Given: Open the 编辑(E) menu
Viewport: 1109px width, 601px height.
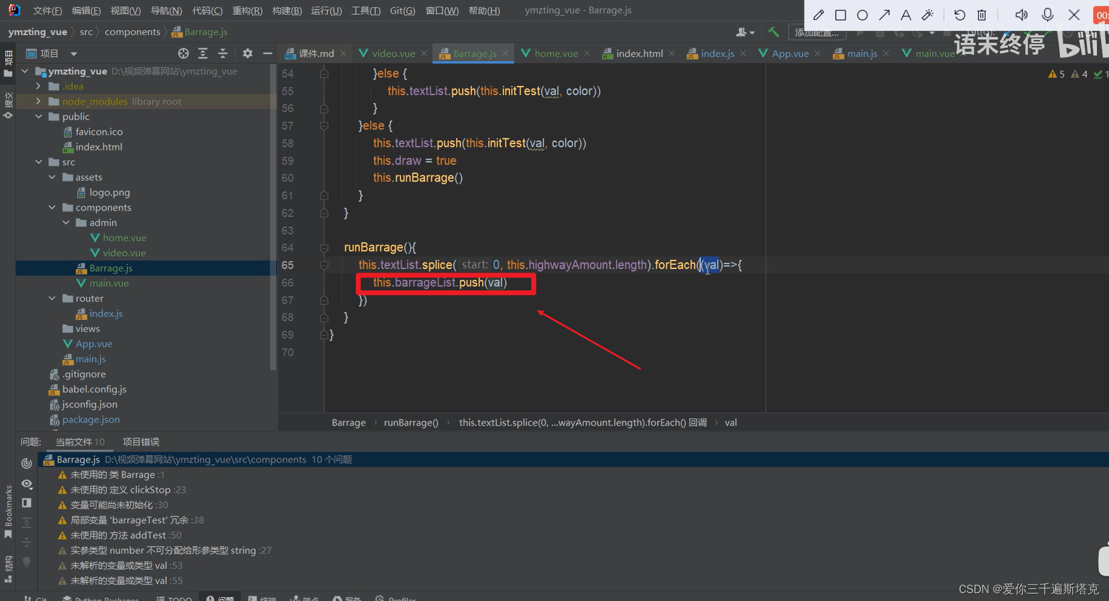Looking at the screenshot, I should coord(86,11).
